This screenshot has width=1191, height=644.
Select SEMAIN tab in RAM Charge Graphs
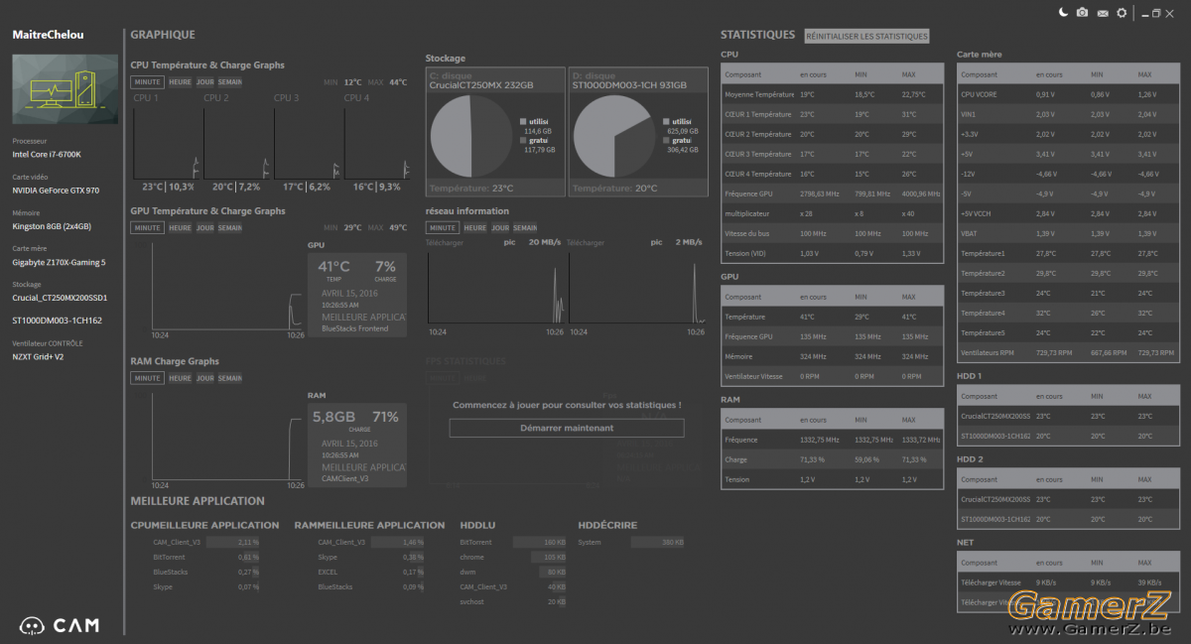click(x=229, y=378)
